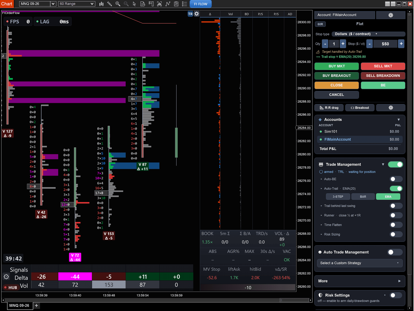Open the properties list icon
Viewport: 414px width, 311px height.
[x=184, y=4]
